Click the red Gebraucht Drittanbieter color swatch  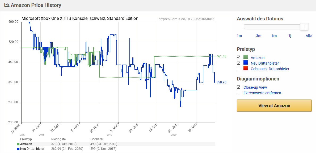click(246, 69)
